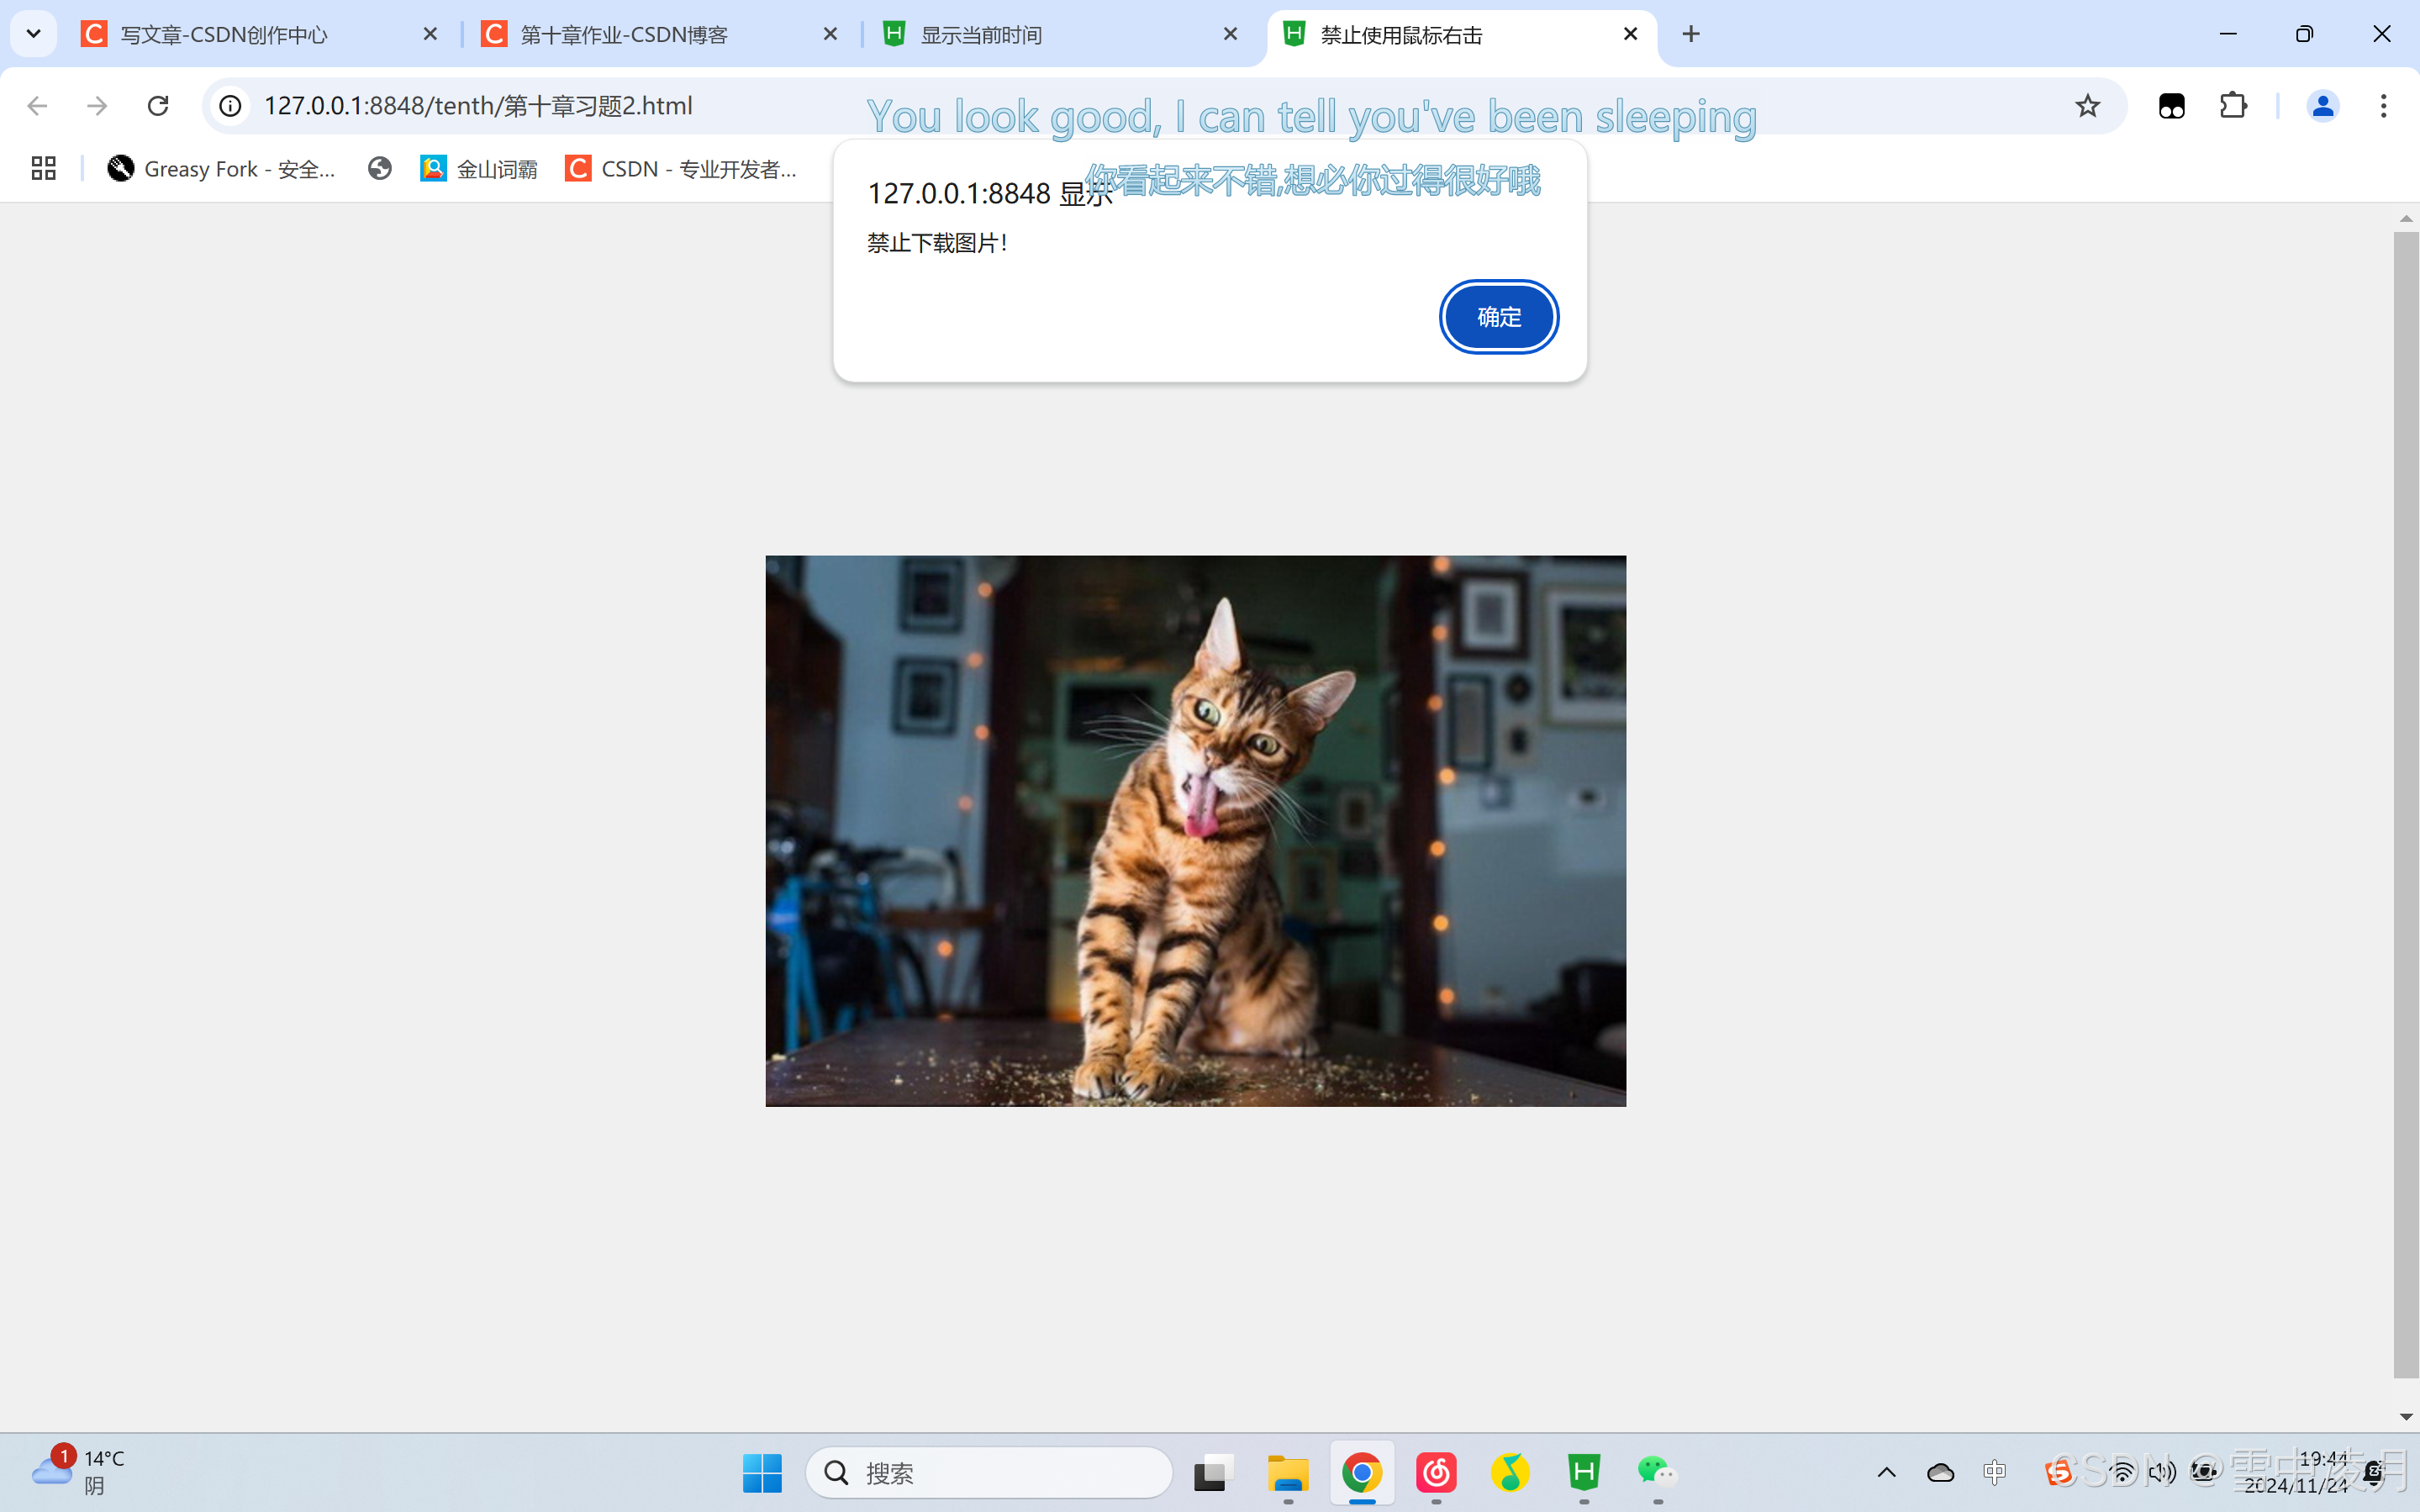Click the cat image on page
2420x1512 pixels.
[x=1195, y=830]
